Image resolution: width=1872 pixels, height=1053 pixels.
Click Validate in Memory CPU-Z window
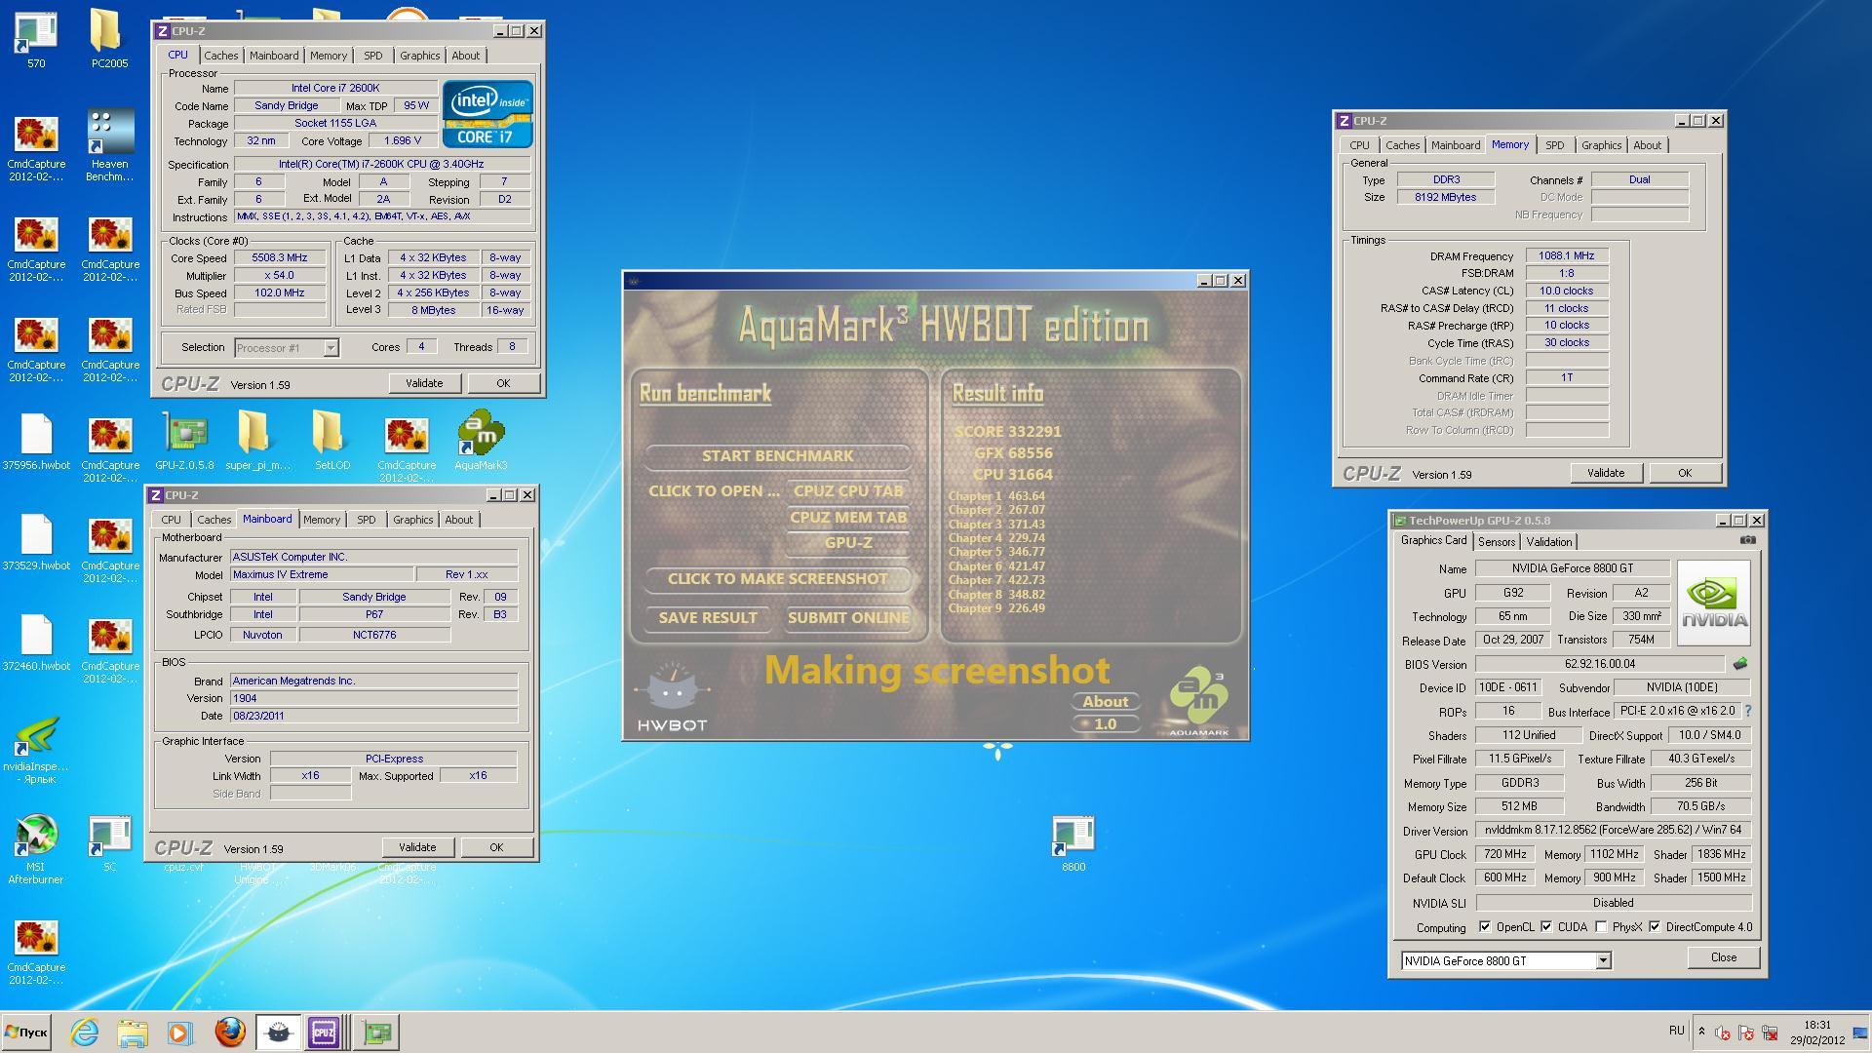[1605, 473]
